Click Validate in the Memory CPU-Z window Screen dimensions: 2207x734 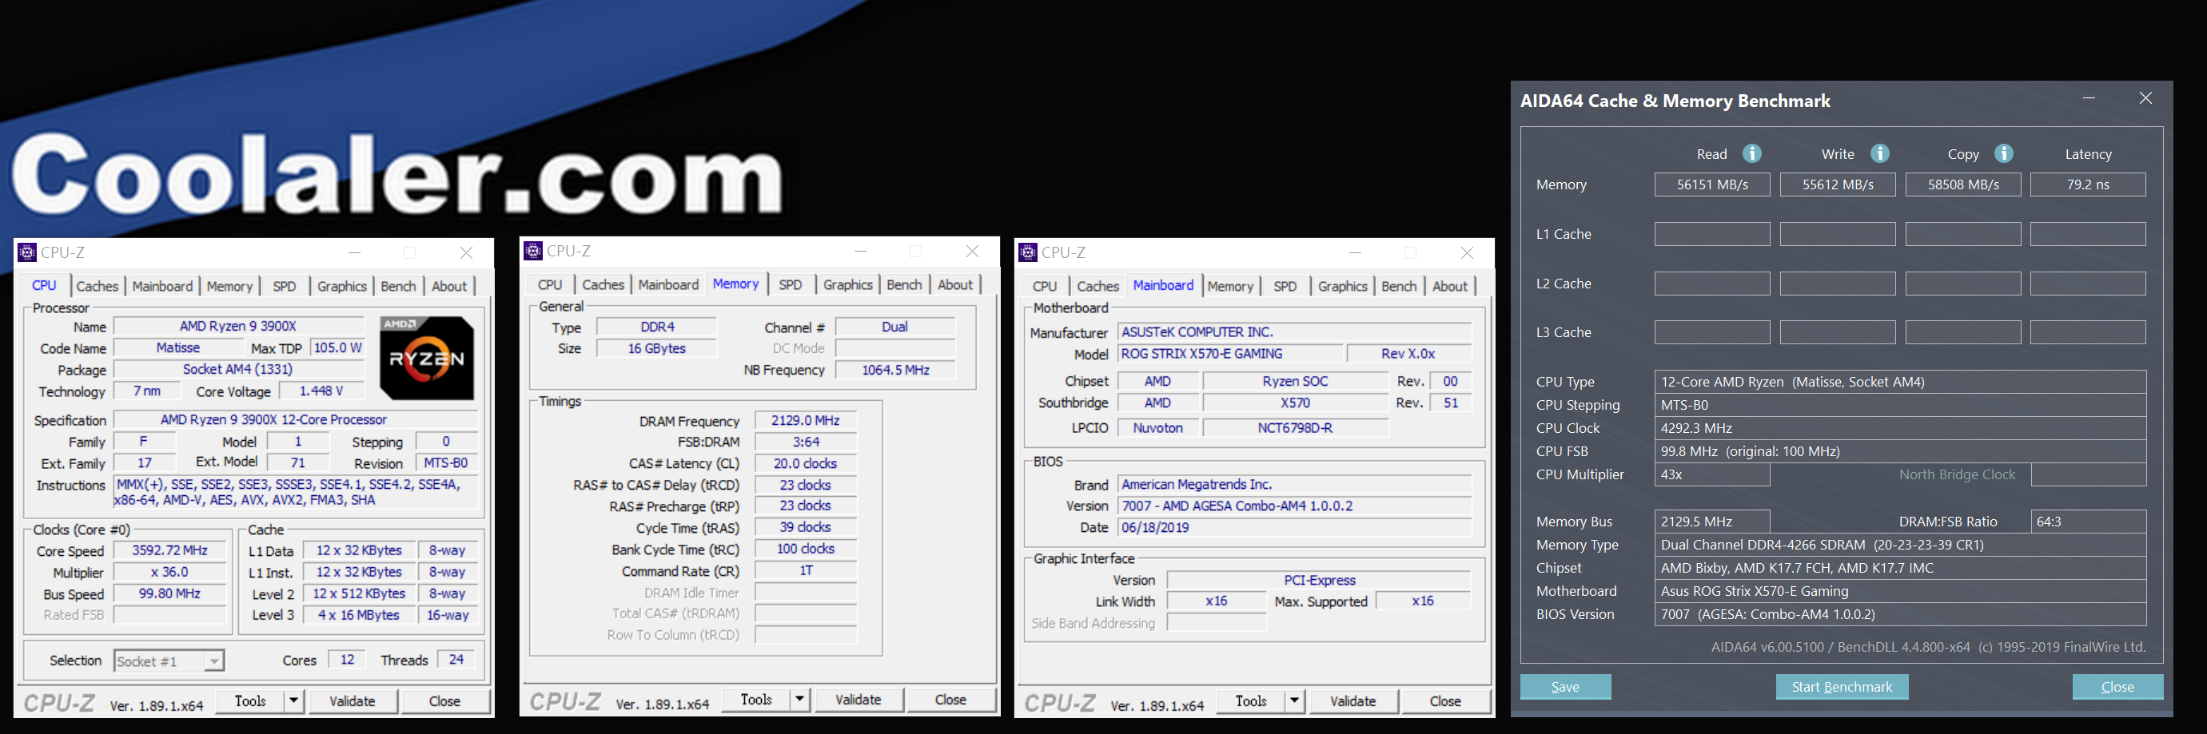click(x=858, y=699)
